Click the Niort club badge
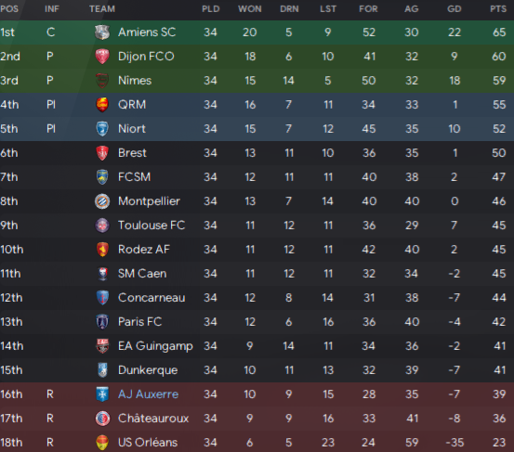 (102, 129)
